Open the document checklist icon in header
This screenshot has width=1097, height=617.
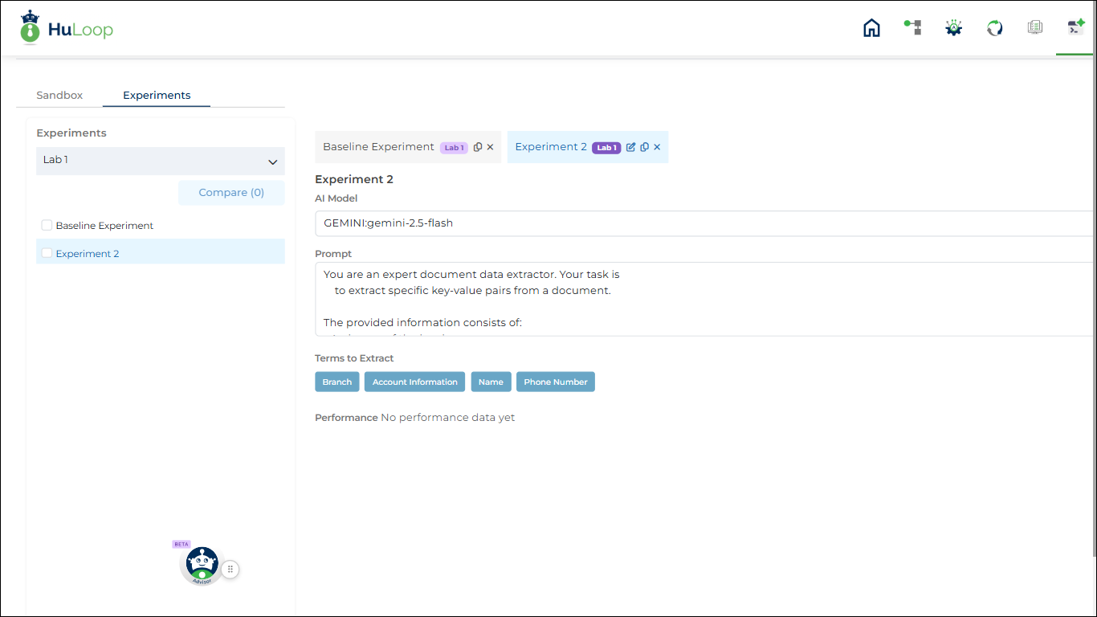tap(1035, 28)
